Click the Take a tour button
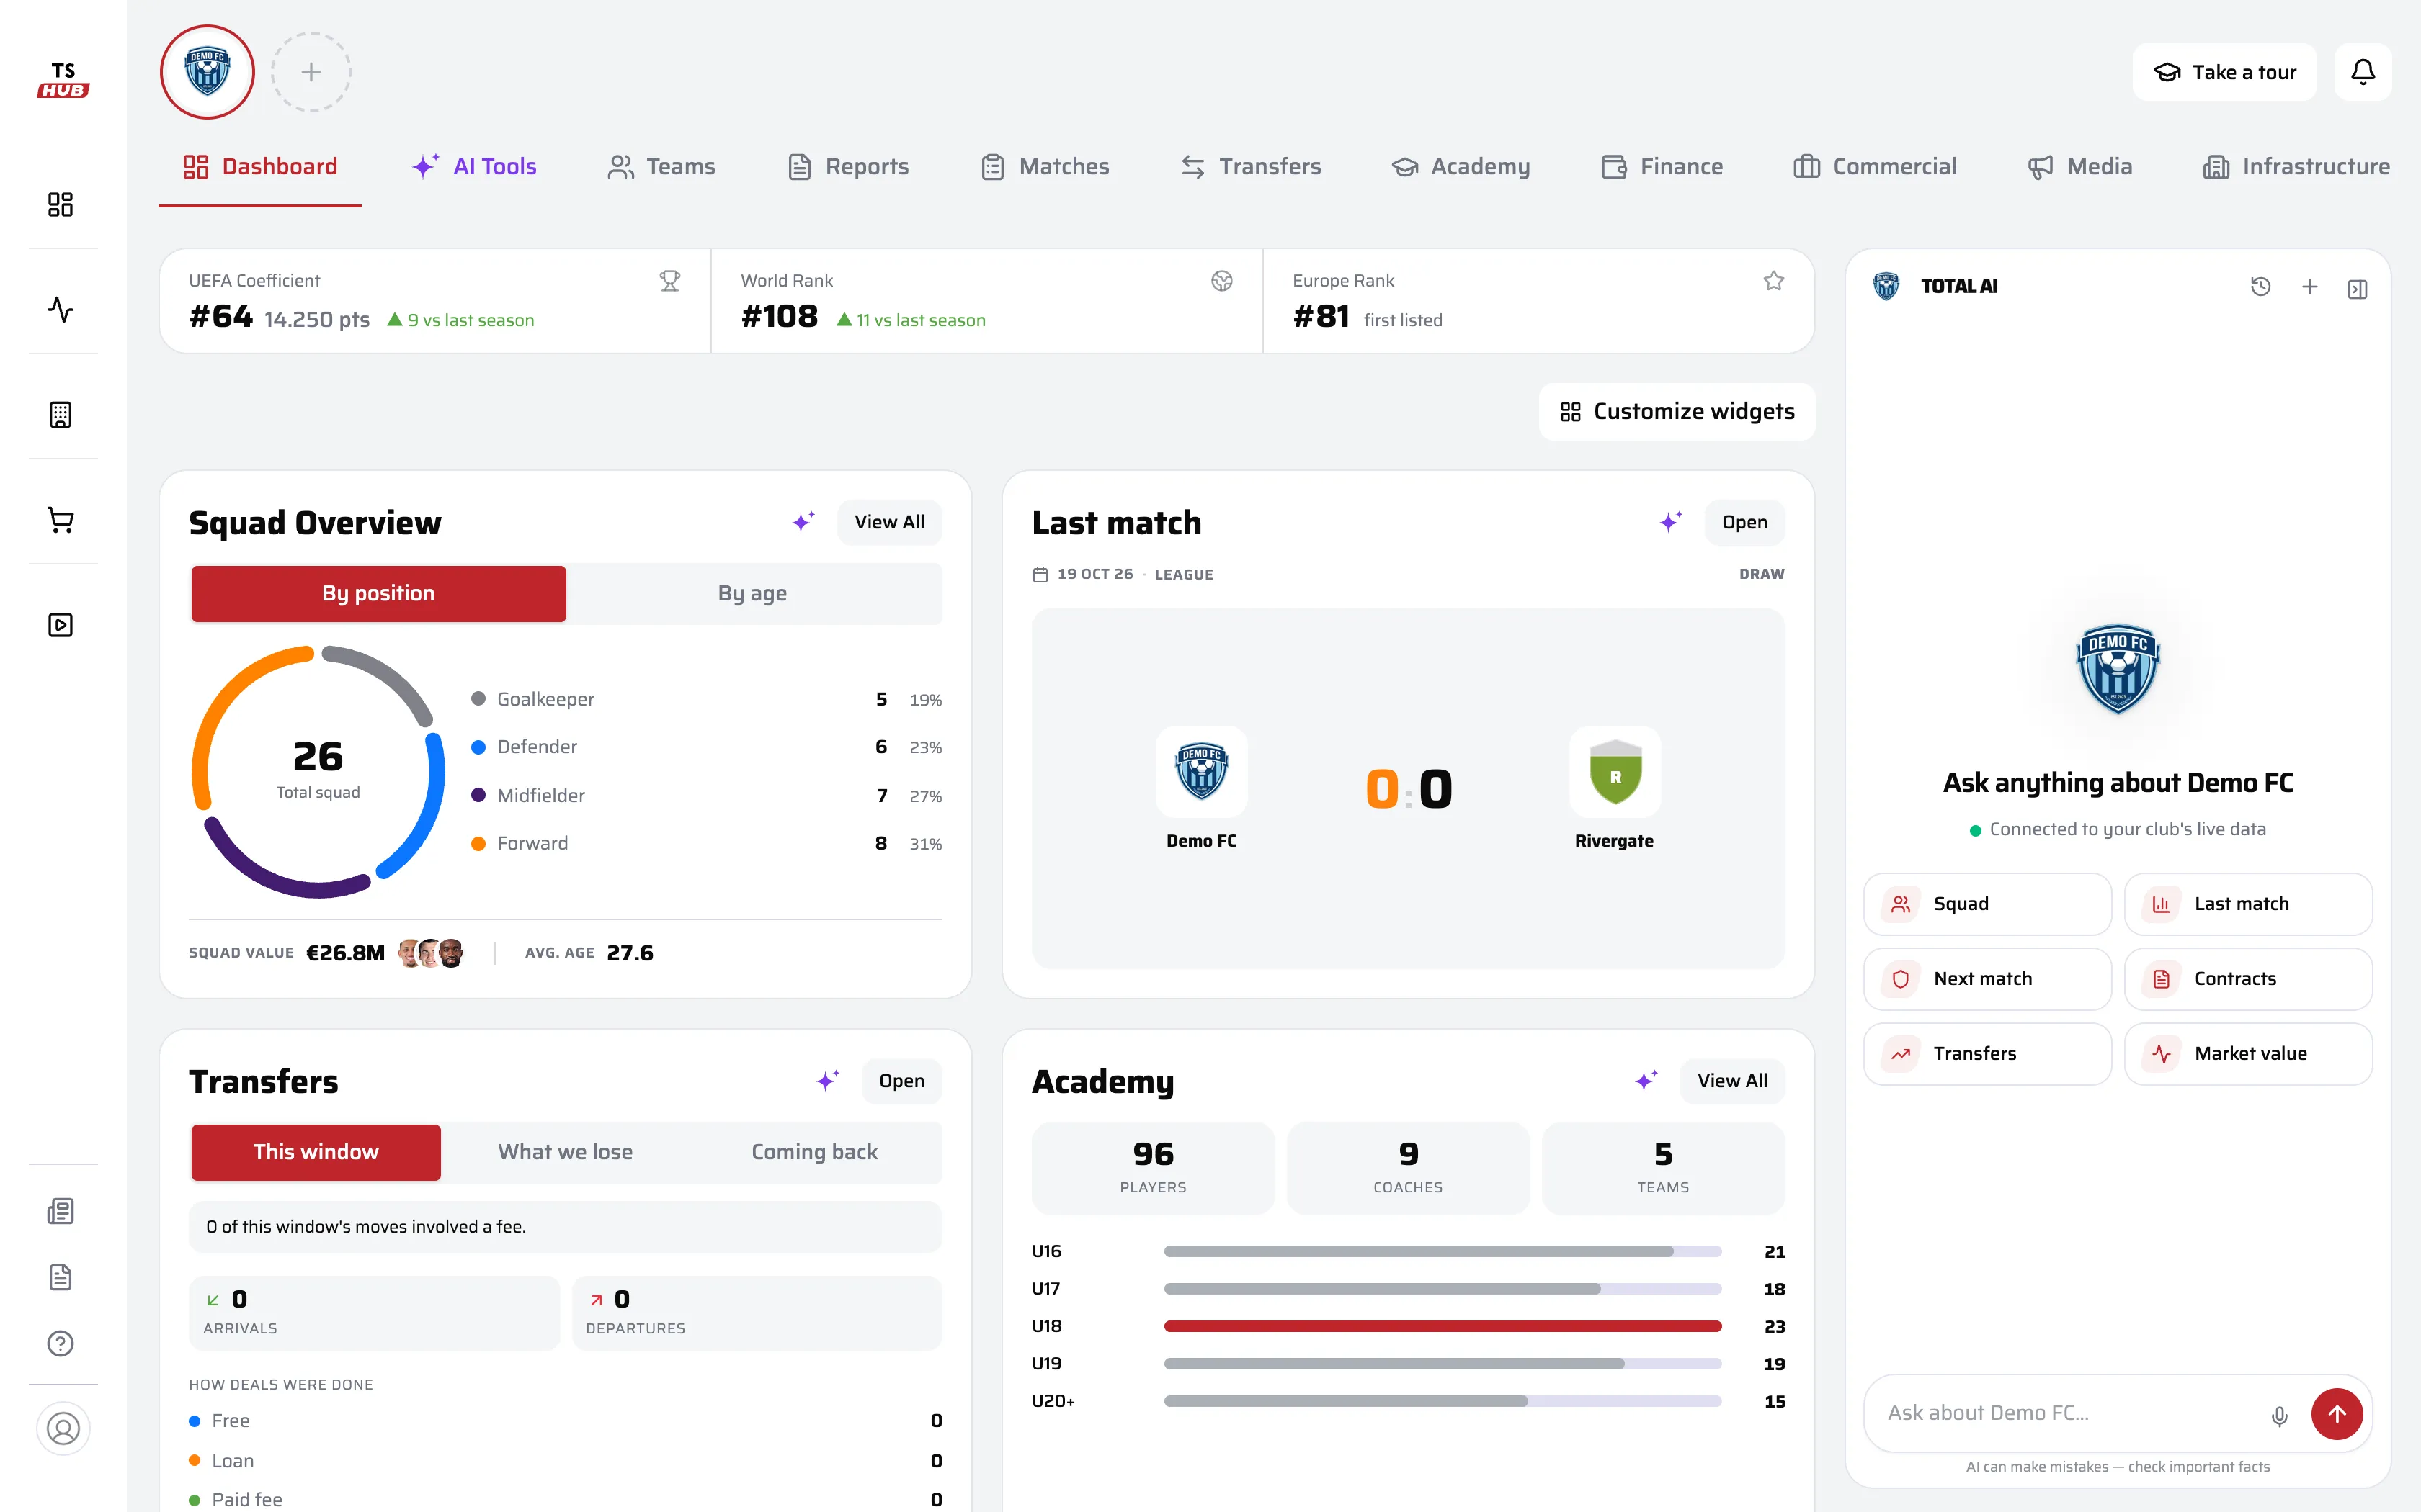The width and height of the screenshot is (2421, 1512). (x=2224, y=72)
